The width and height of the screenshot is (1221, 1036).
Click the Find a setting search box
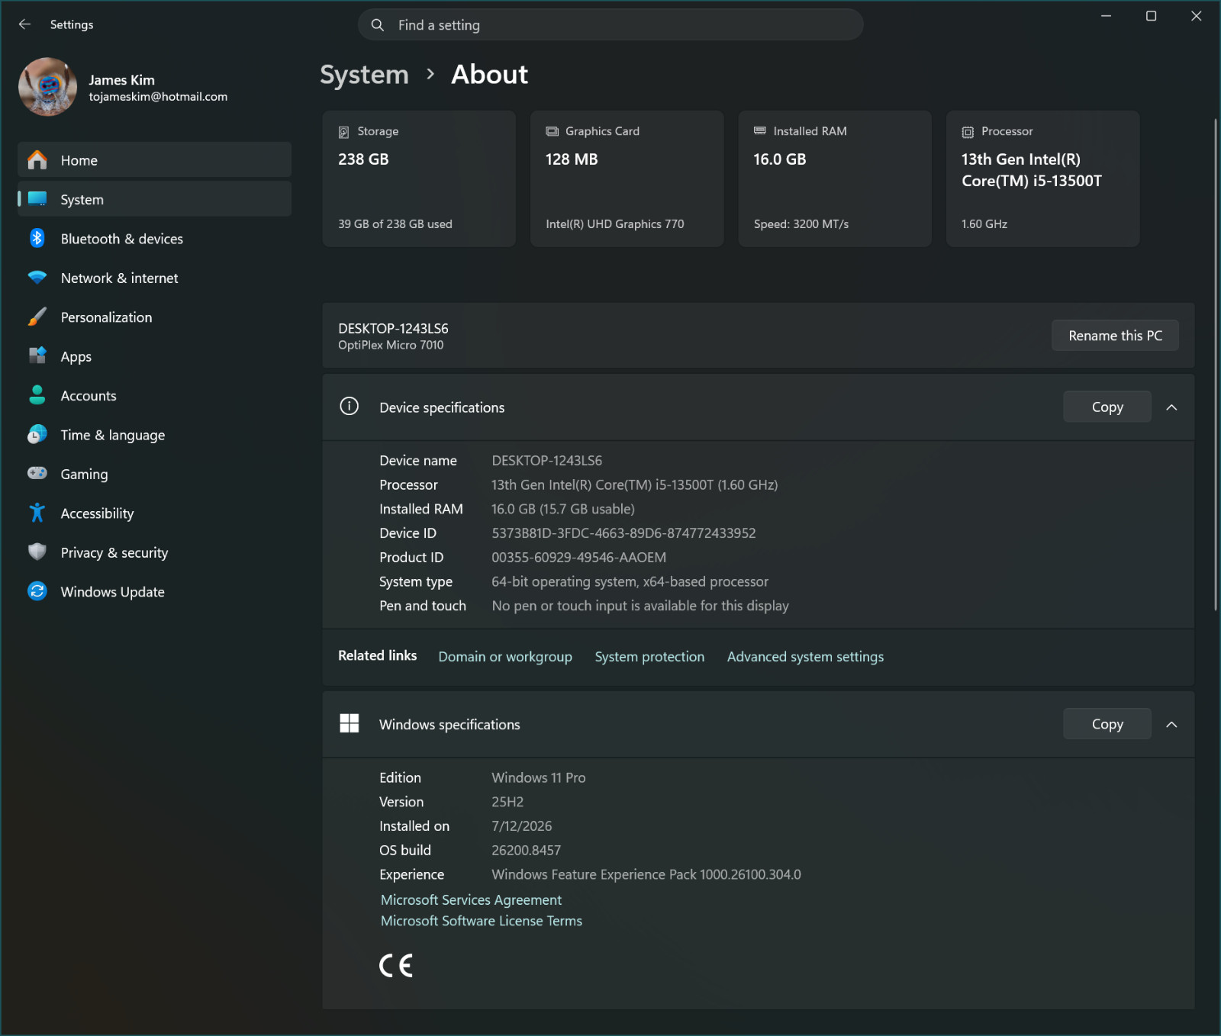pyautogui.click(x=610, y=25)
